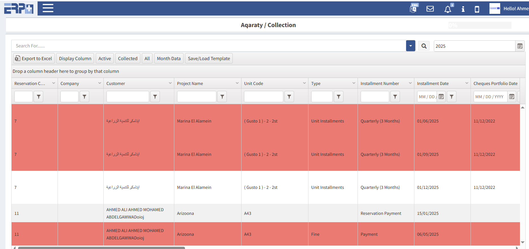Screen dimensions: 529x249
Task: Open the hamburger navigation menu
Action: point(48,8)
